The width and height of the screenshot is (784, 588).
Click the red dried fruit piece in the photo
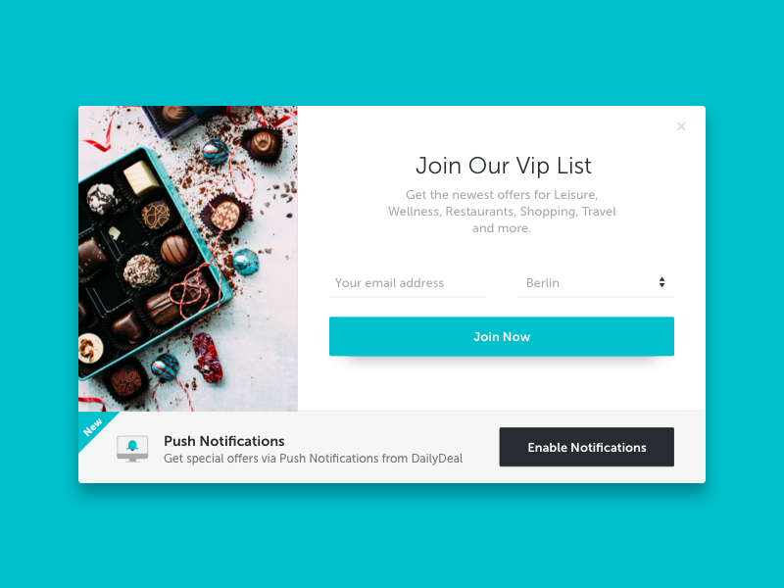pyautogui.click(x=208, y=357)
